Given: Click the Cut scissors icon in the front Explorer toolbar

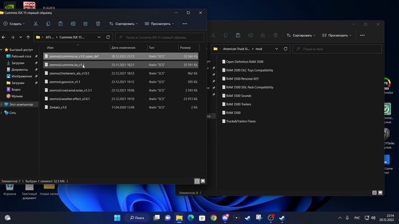Looking at the screenshot, I should (x=36, y=24).
